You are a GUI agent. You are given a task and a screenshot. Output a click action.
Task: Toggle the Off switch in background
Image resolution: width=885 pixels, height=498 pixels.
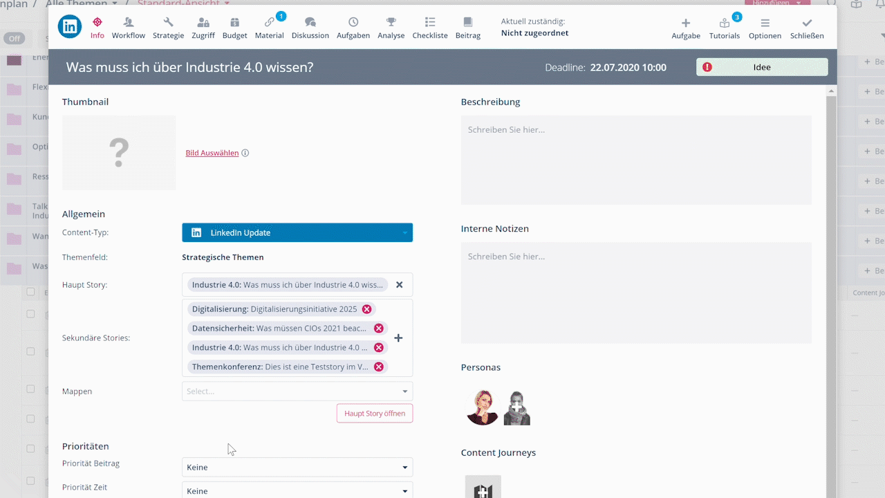click(15, 38)
